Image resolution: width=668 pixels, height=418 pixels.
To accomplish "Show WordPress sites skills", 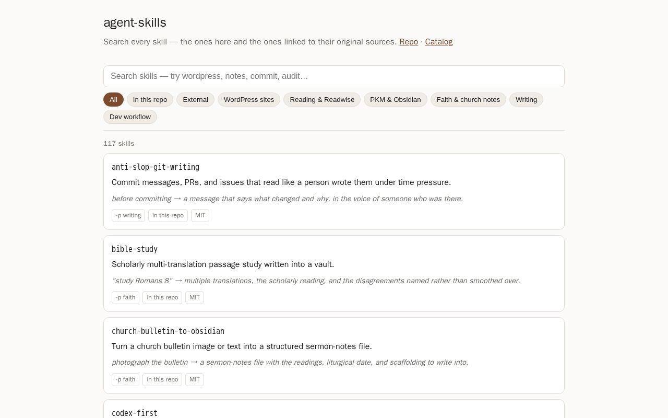I will pyautogui.click(x=249, y=99).
